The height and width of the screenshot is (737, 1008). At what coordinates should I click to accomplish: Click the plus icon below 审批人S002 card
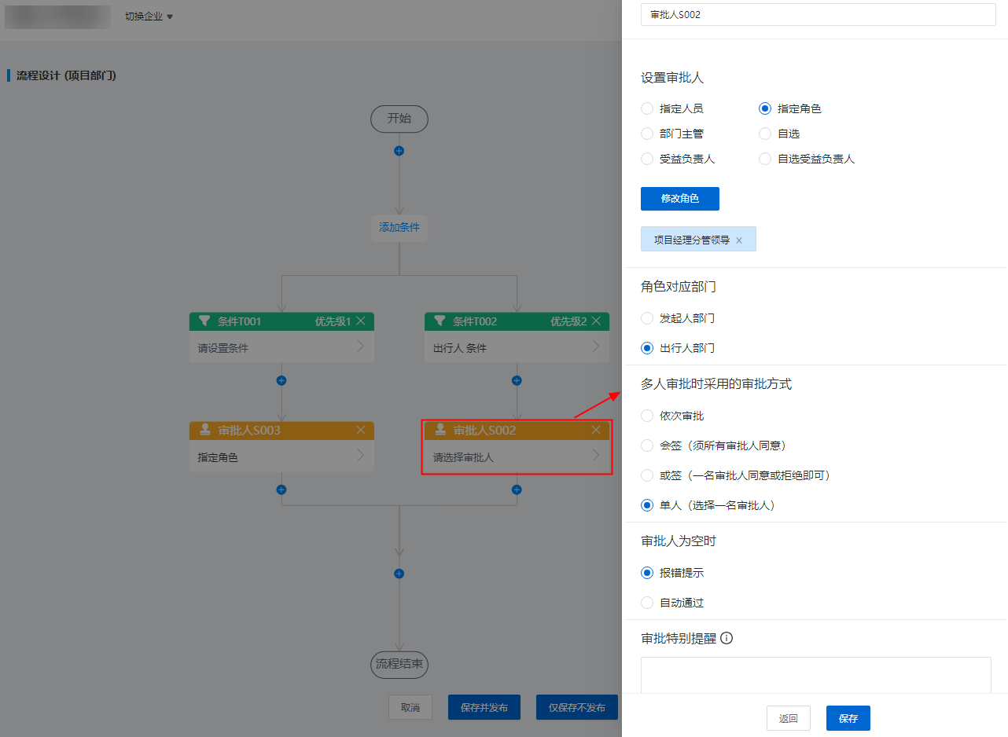tap(517, 489)
